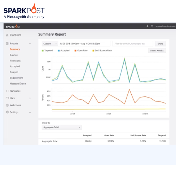Image resolution: width=176 pixels, height=176 pixels.
Task: Click the SparkPost MessageBird logo at top
Action: coord(24,11)
